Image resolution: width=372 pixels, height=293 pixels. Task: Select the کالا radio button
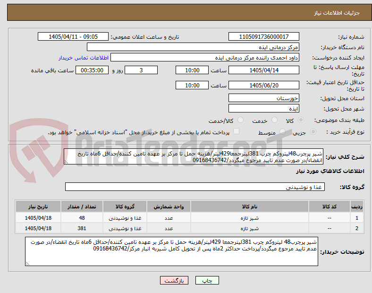pyautogui.click(x=301, y=120)
